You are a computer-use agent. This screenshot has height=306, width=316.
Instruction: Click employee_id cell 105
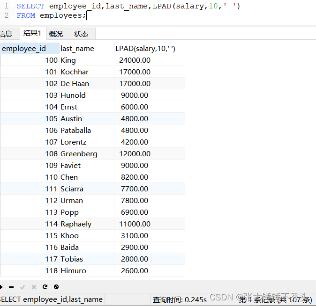[x=30, y=118]
